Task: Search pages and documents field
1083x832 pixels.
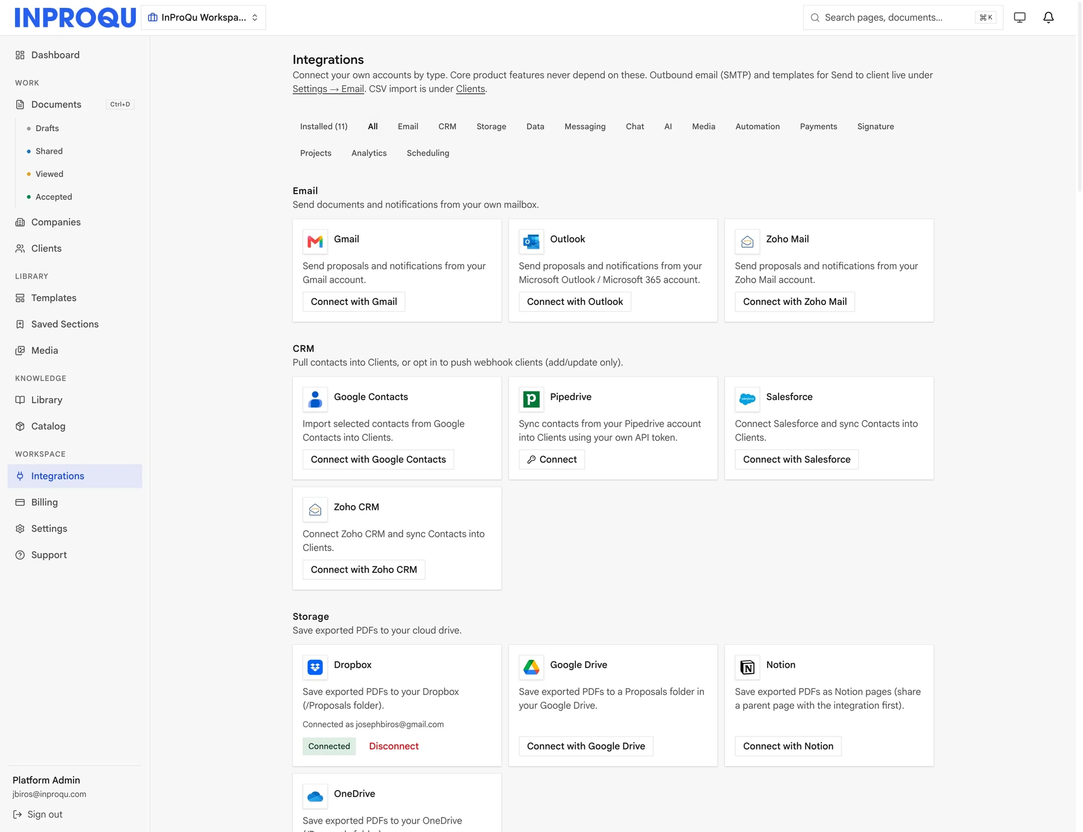Action: [x=903, y=17]
